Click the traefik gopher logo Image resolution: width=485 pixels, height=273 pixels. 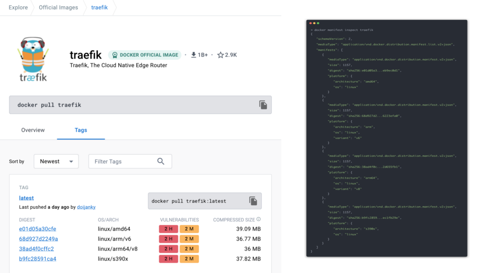coord(33,59)
